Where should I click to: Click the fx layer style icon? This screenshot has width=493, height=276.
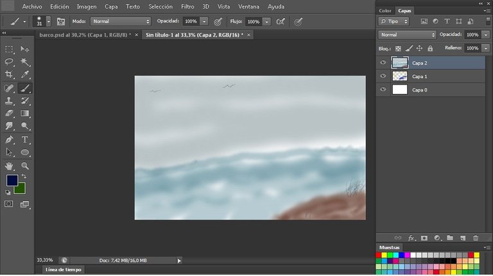[411, 238]
